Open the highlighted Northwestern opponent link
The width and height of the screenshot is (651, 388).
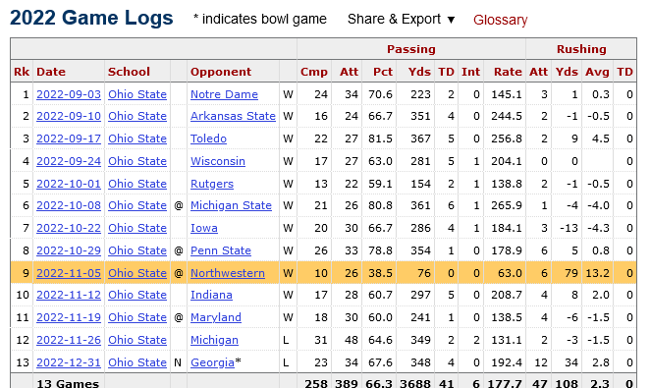228,273
